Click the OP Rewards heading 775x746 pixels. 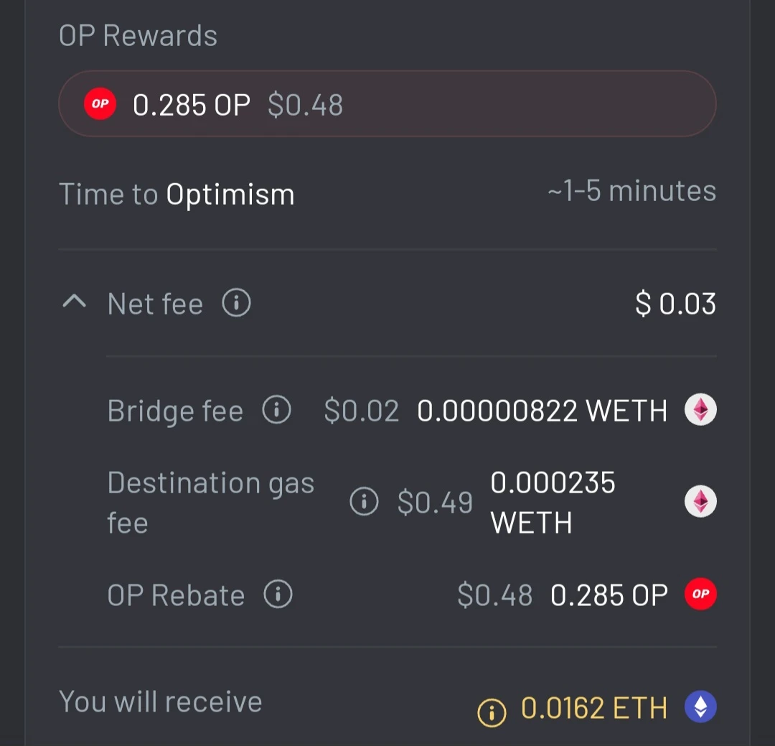pos(138,36)
